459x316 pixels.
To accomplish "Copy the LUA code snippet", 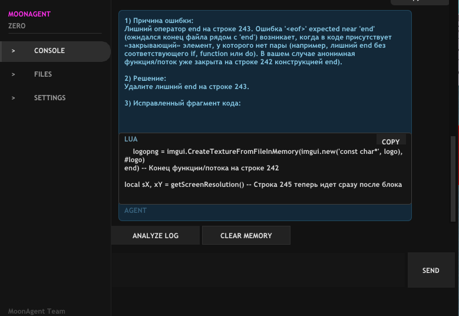I will click(x=391, y=141).
